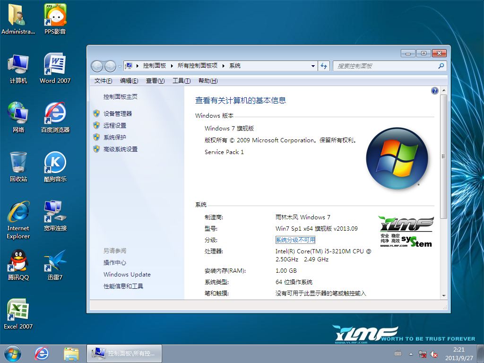Open the Word 2007 desktop shortcut
The height and width of the screenshot is (363, 484).
(55, 69)
